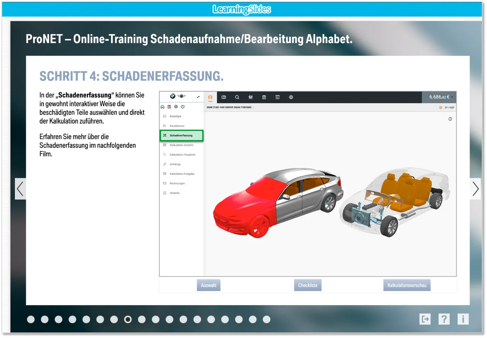Click the swap arrows icon beside logos
Image resolution: width=487 pixels, height=338 pixels.
198,97
